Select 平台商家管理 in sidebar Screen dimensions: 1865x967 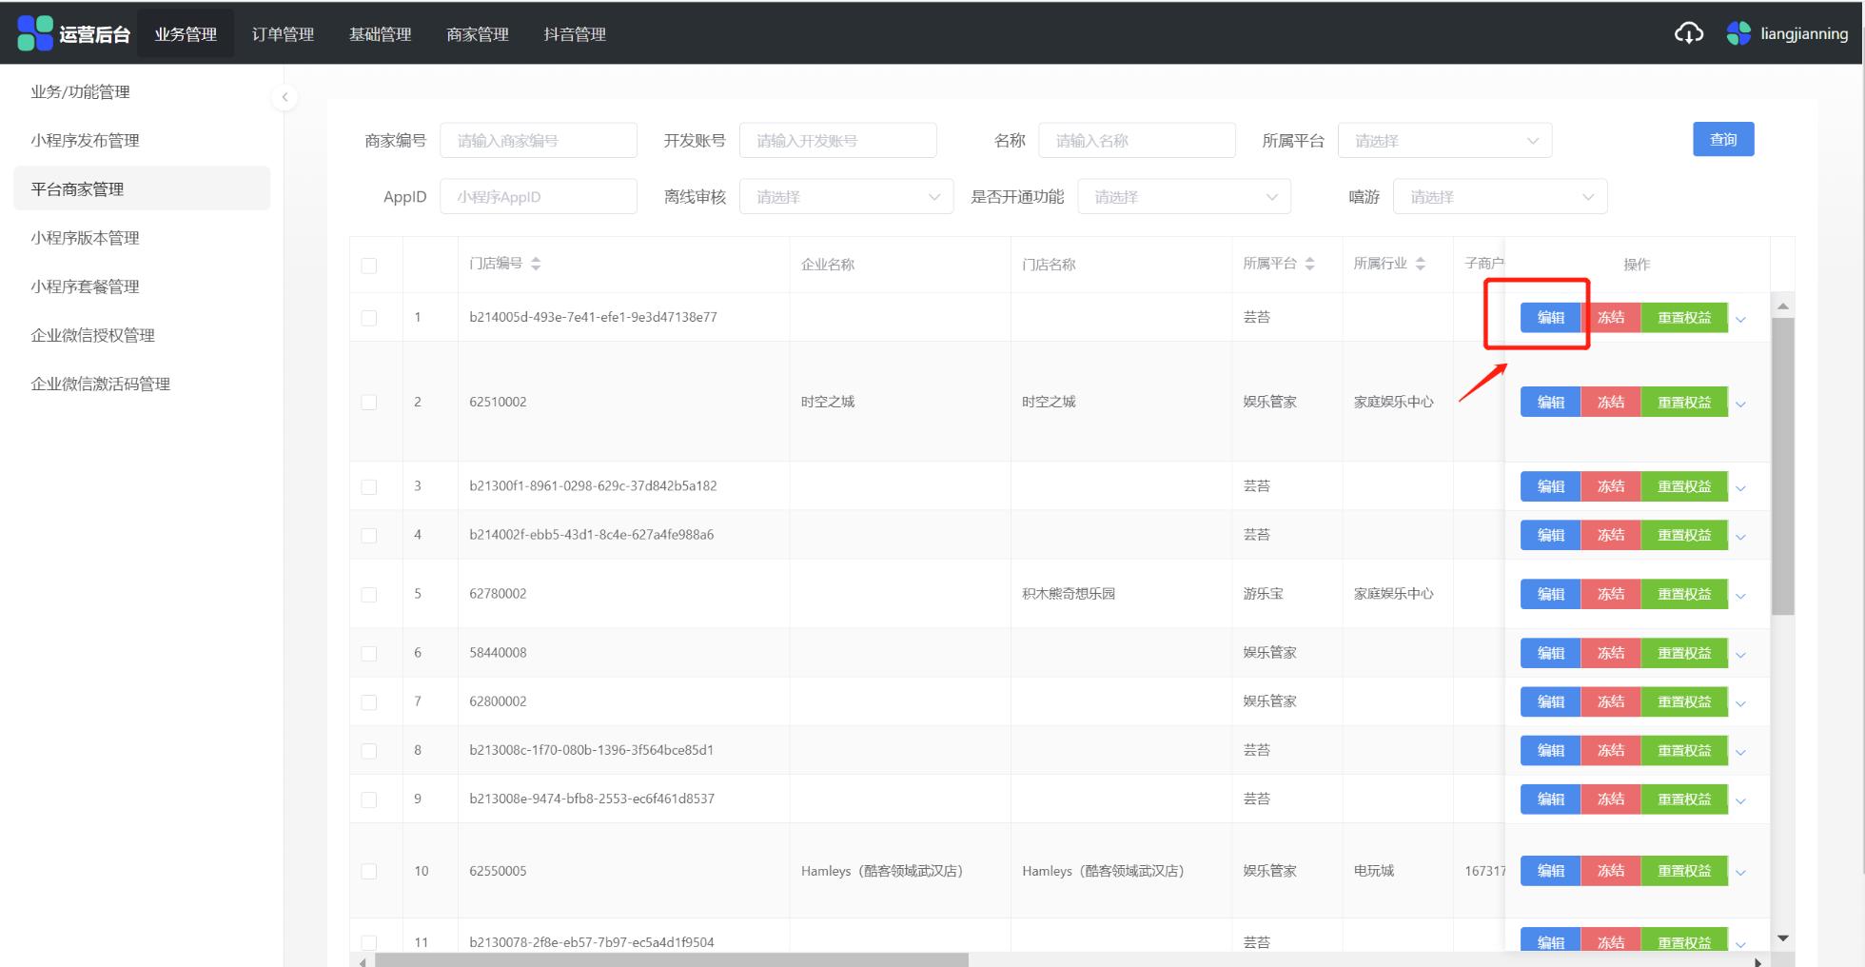click(x=142, y=188)
